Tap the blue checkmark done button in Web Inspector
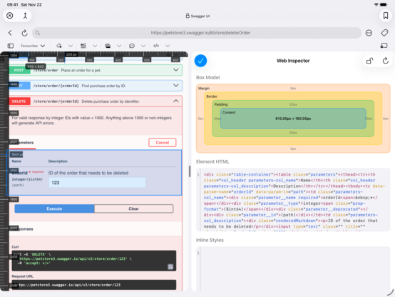This screenshot has height=297, width=395. pyautogui.click(x=200, y=61)
